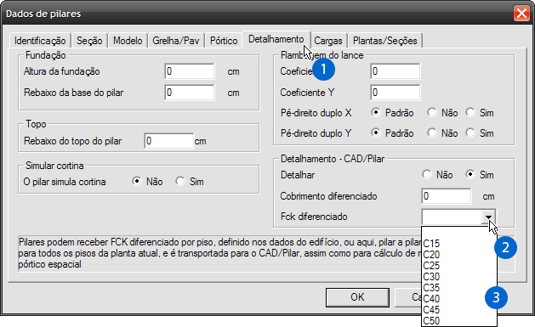Collapse the Fck diferenciado dropdown arrow
The height and width of the screenshot is (327, 535).
click(488, 217)
